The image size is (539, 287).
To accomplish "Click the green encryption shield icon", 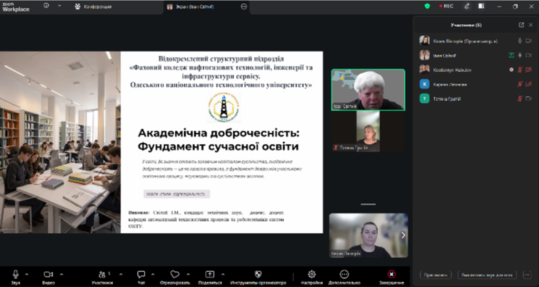I will (x=427, y=6).
